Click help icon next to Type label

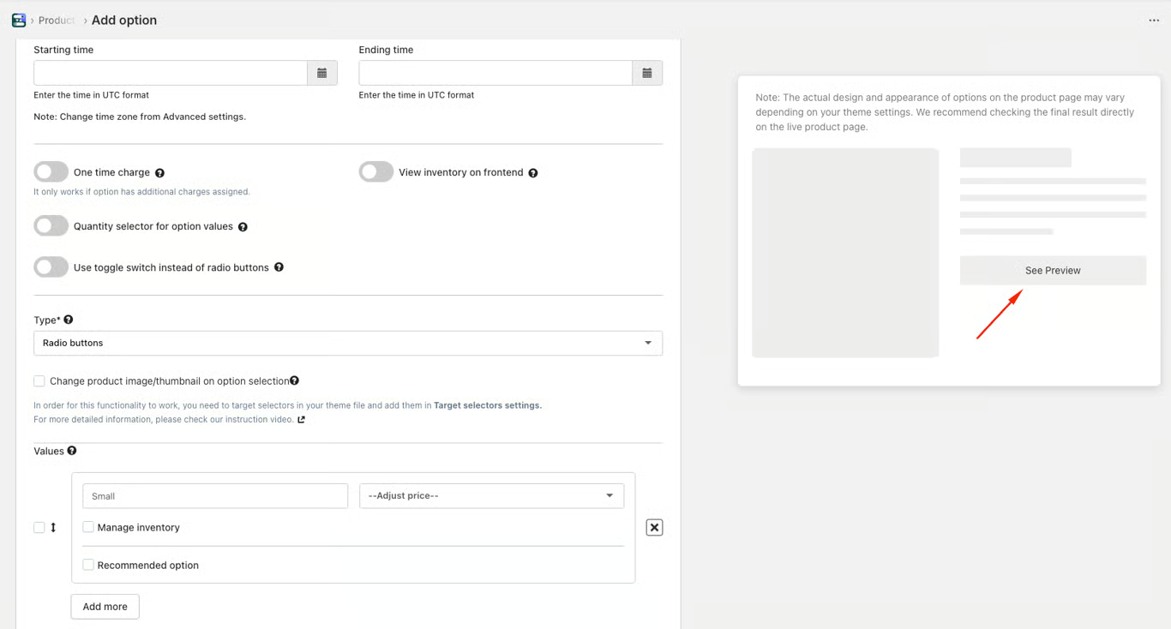[x=69, y=320]
